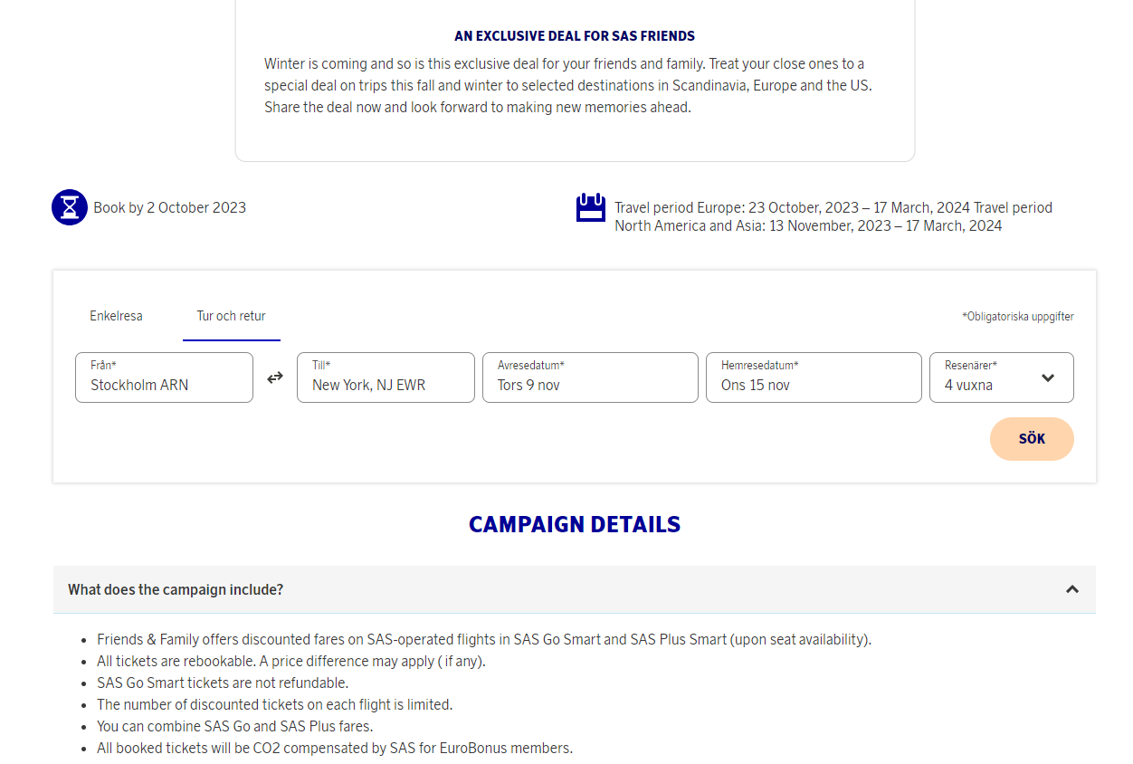Click the Från field showing Stockholm ARN
Image resolution: width=1133 pixels, height=764 pixels.
tap(164, 377)
